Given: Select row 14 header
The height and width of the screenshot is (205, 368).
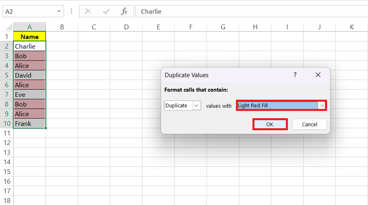Looking at the screenshot, I should (6, 162).
